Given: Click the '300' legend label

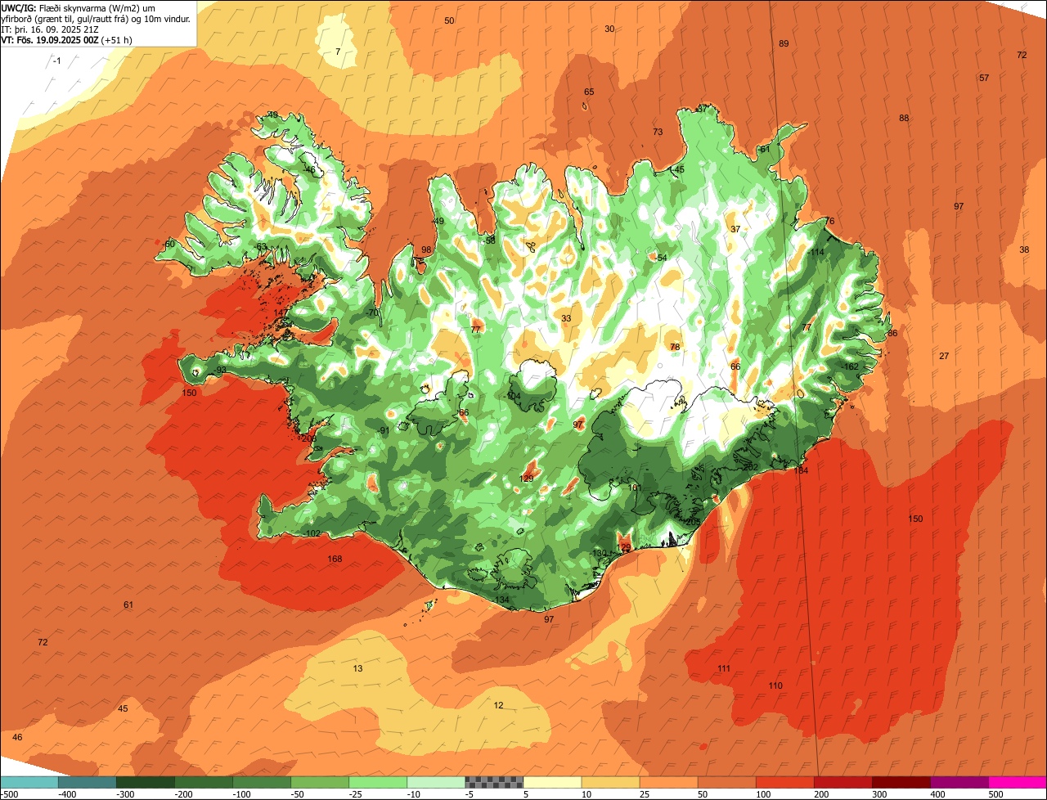Looking at the screenshot, I should pyautogui.click(x=879, y=794).
